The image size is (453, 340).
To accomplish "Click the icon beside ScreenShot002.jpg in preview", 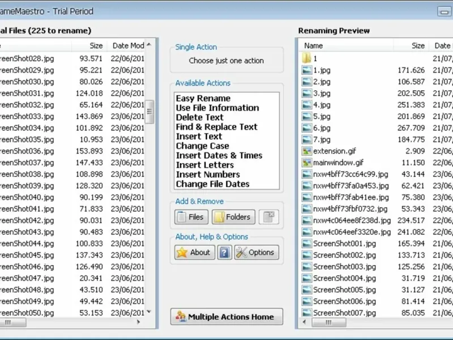I will pos(306,255).
